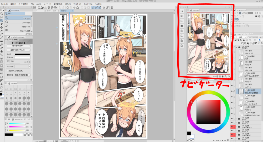Click the New document icon
The image size is (263, 142).
point(39,7)
